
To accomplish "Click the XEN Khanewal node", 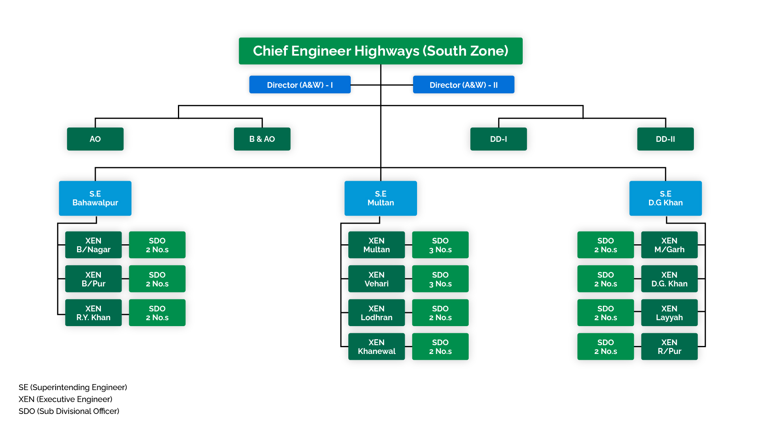I will pyautogui.click(x=376, y=346).
